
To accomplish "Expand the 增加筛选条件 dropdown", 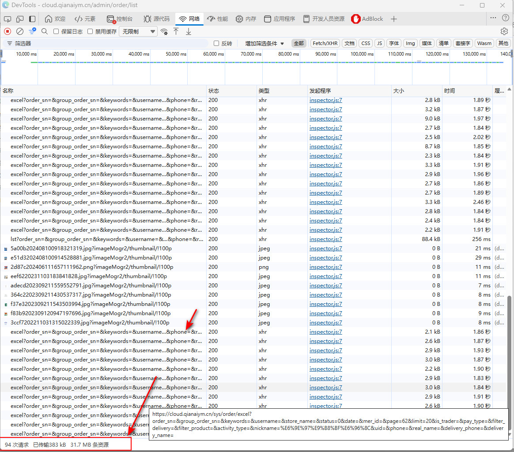I will pyautogui.click(x=265, y=43).
